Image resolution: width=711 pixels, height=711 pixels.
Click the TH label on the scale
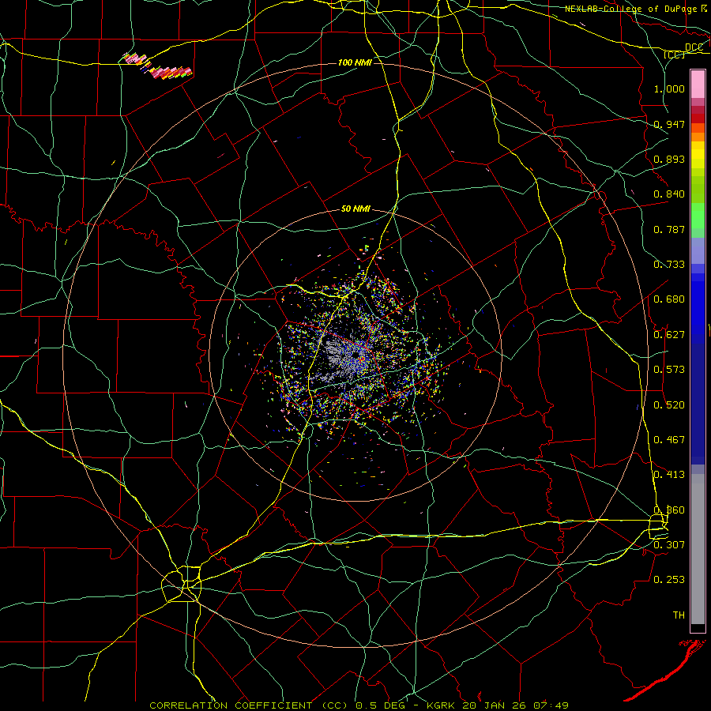(x=679, y=615)
